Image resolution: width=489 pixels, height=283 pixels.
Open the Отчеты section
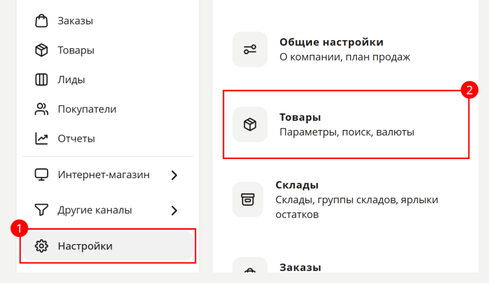tap(76, 139)
